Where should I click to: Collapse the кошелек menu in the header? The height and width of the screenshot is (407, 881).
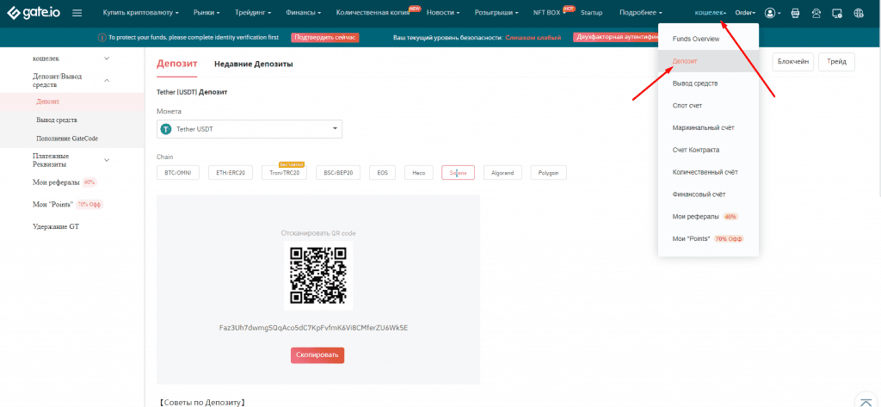coord(710,12)
